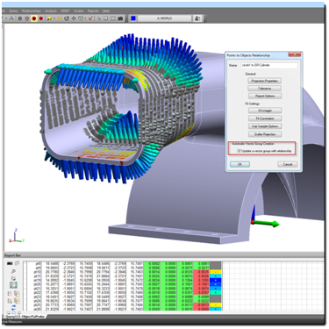Click the magnifier icon in Report Bar
329x329 pixels.
(x=13, y=271)
